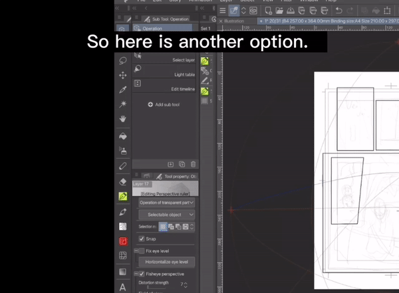Switch to the 20/31 B4 document tab
399x293 pixels.
point(329,21)
